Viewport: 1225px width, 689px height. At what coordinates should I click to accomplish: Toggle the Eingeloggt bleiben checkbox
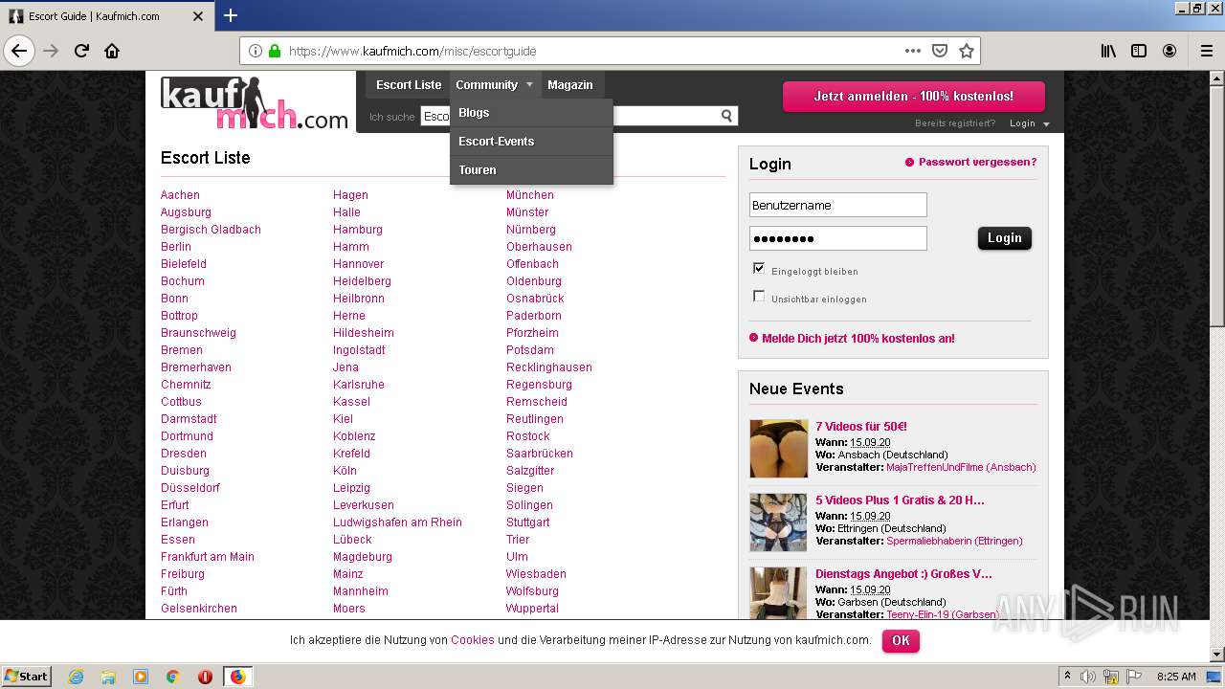[759, 268]
